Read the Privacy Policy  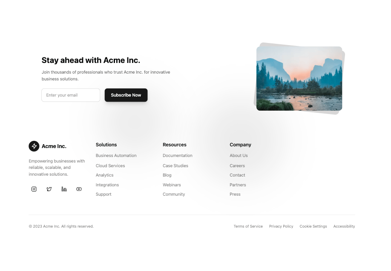[x=281, y=226]
